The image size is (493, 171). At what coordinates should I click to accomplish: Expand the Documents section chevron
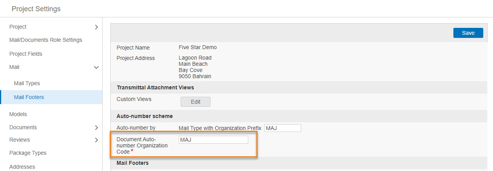(96, 128)
